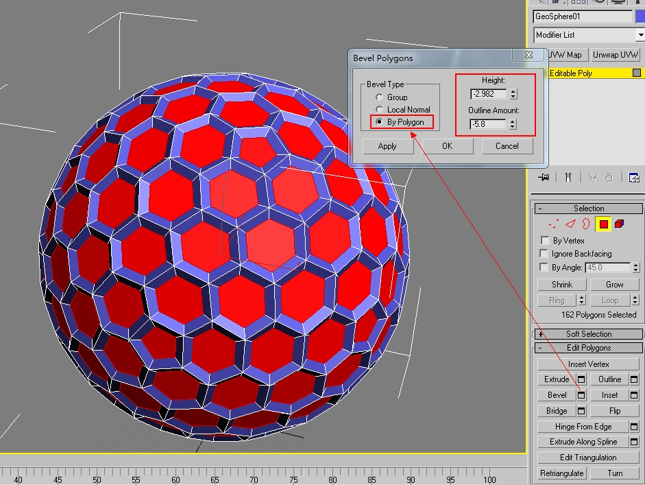This screenshot has height=485, width=645.
Task: Click Apply in Bevel Polygons dialog
Action: tap(387, 146)
